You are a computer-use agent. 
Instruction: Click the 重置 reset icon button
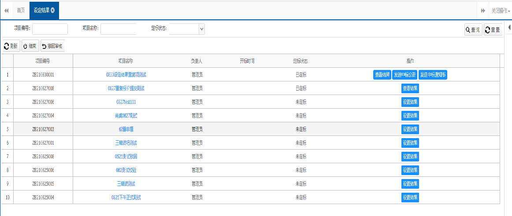click(x=493, y=30)
